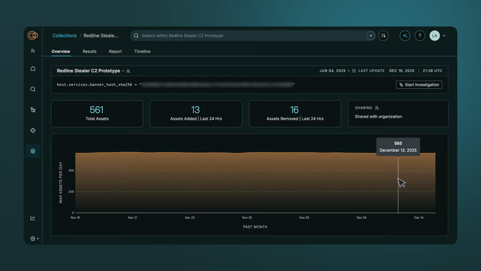Screen dimensions: 481x271
Task: Open the Collections layers icon in sidebar
Action: coord(33,151)
